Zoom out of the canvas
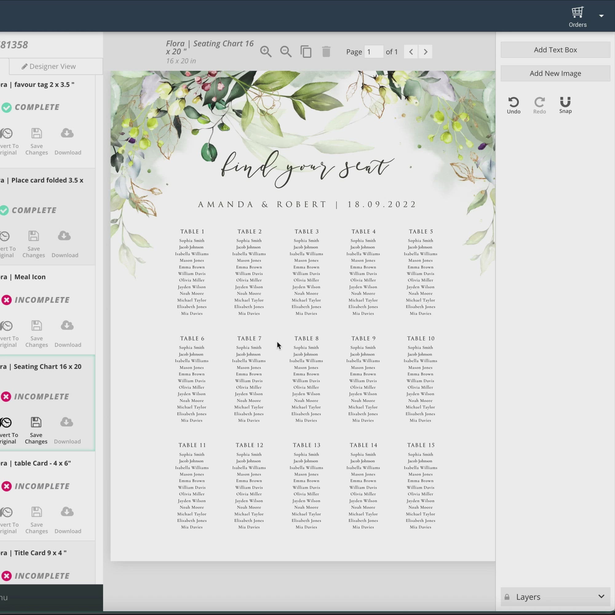Screen dimensions: 615x615 (286, 52)
